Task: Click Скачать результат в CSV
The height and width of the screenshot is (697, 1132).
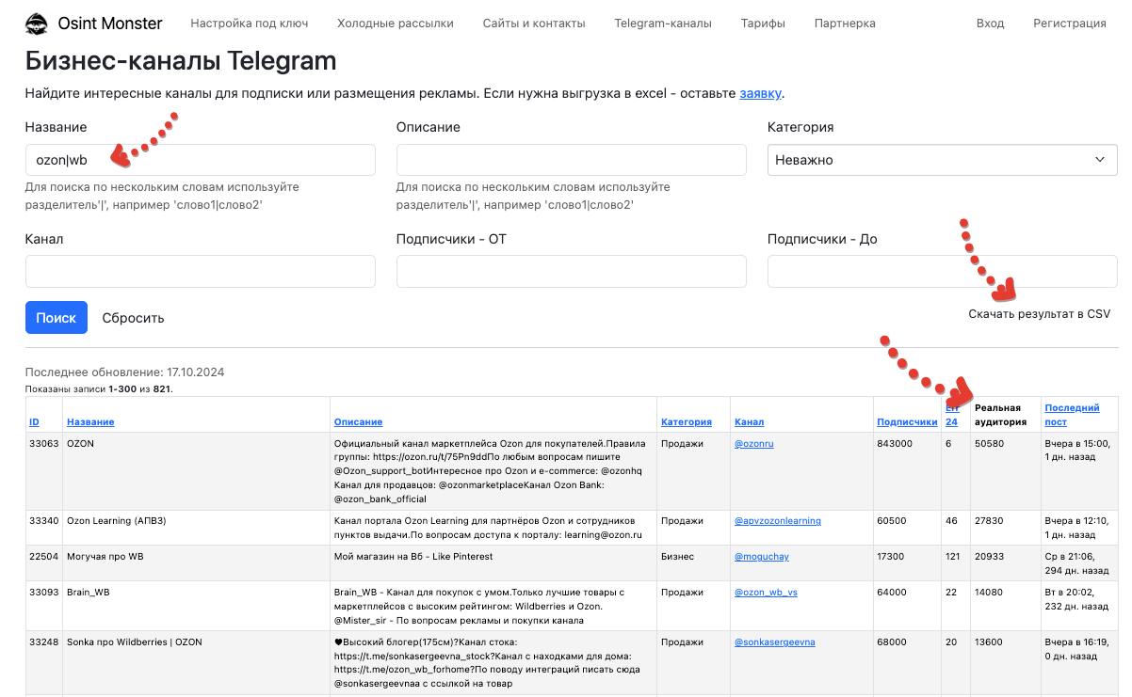Action: (1039, 314)
